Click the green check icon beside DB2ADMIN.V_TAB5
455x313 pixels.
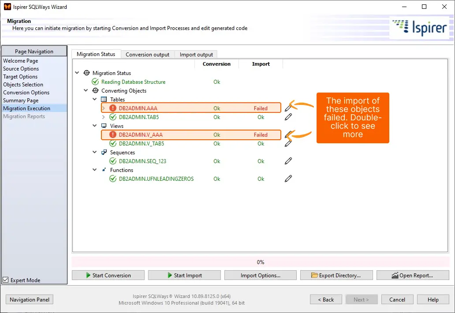[112, 143]
